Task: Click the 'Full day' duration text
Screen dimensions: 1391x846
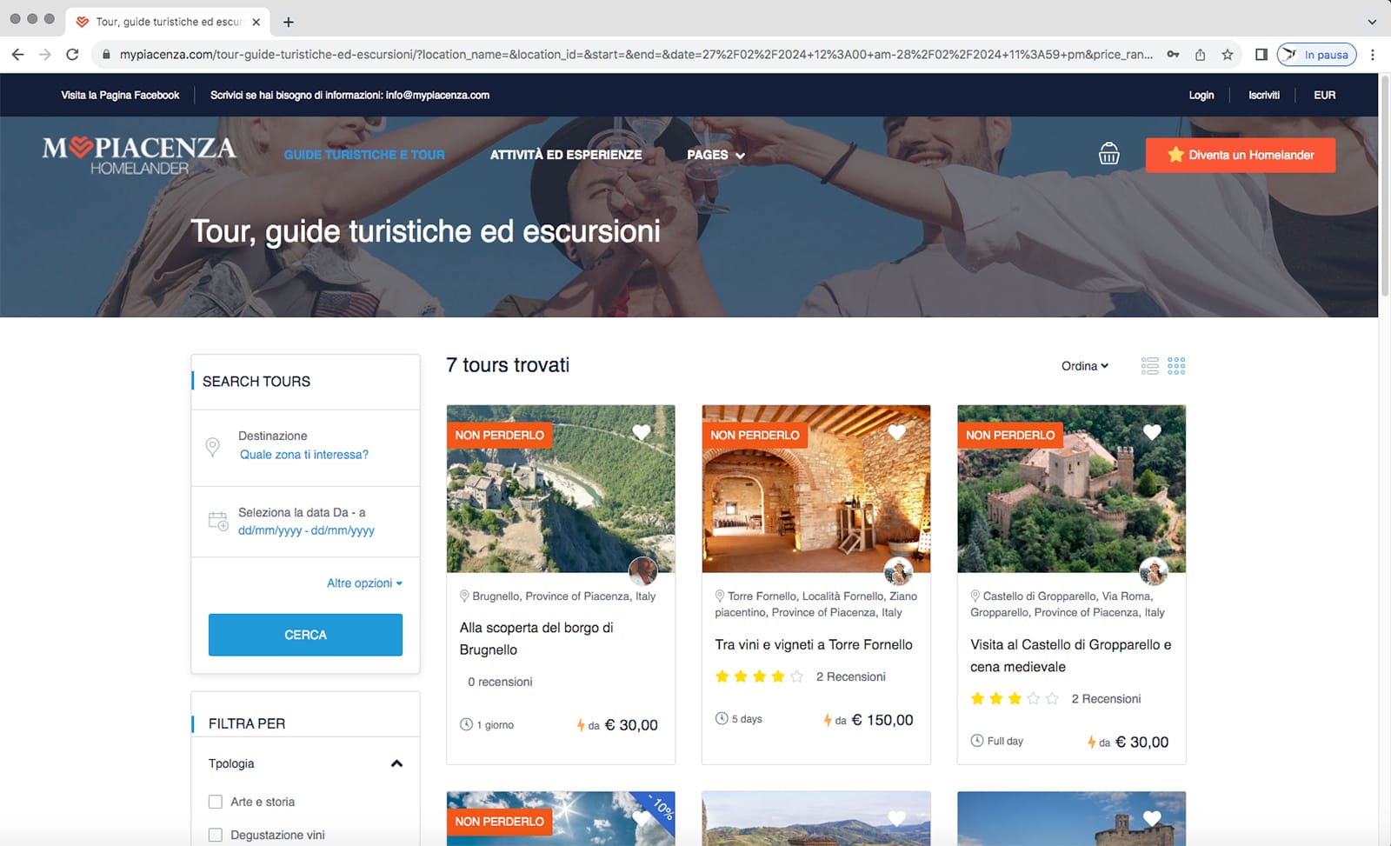Action: pos(1005,741)
